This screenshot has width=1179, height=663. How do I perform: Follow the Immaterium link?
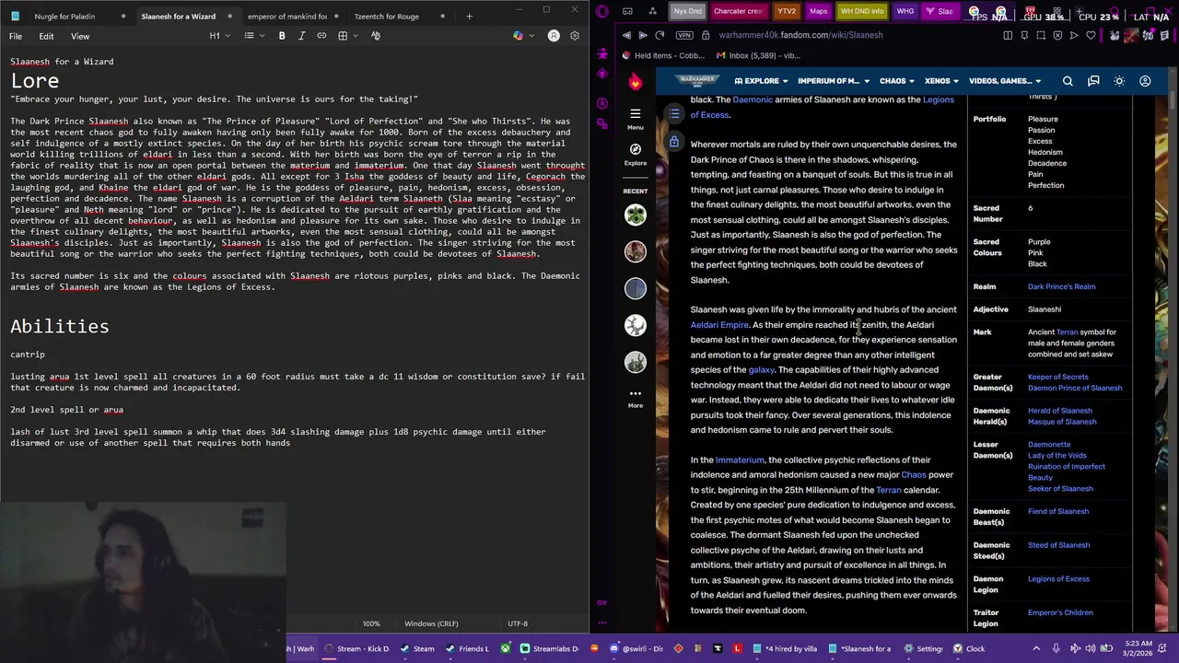click(x=740, y=460)
